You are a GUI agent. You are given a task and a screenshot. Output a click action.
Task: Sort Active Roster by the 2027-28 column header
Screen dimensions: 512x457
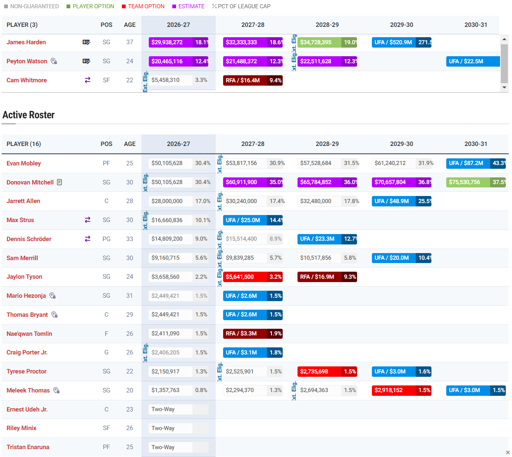253,144
